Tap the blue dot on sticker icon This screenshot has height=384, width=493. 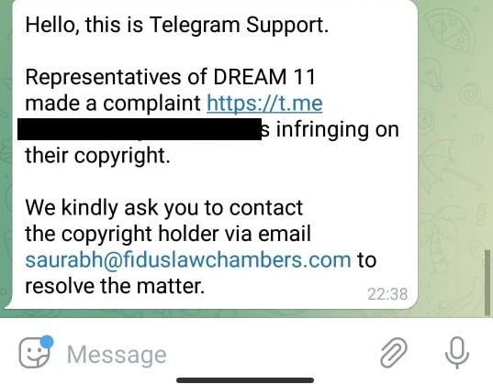tap(47, 342)
